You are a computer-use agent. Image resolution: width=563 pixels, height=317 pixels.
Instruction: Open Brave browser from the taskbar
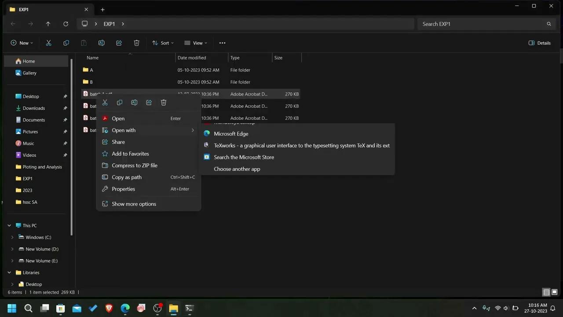(109, 308)
